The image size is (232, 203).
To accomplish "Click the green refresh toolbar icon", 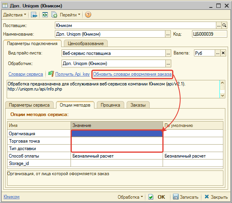I will click(x=45, y=14).
